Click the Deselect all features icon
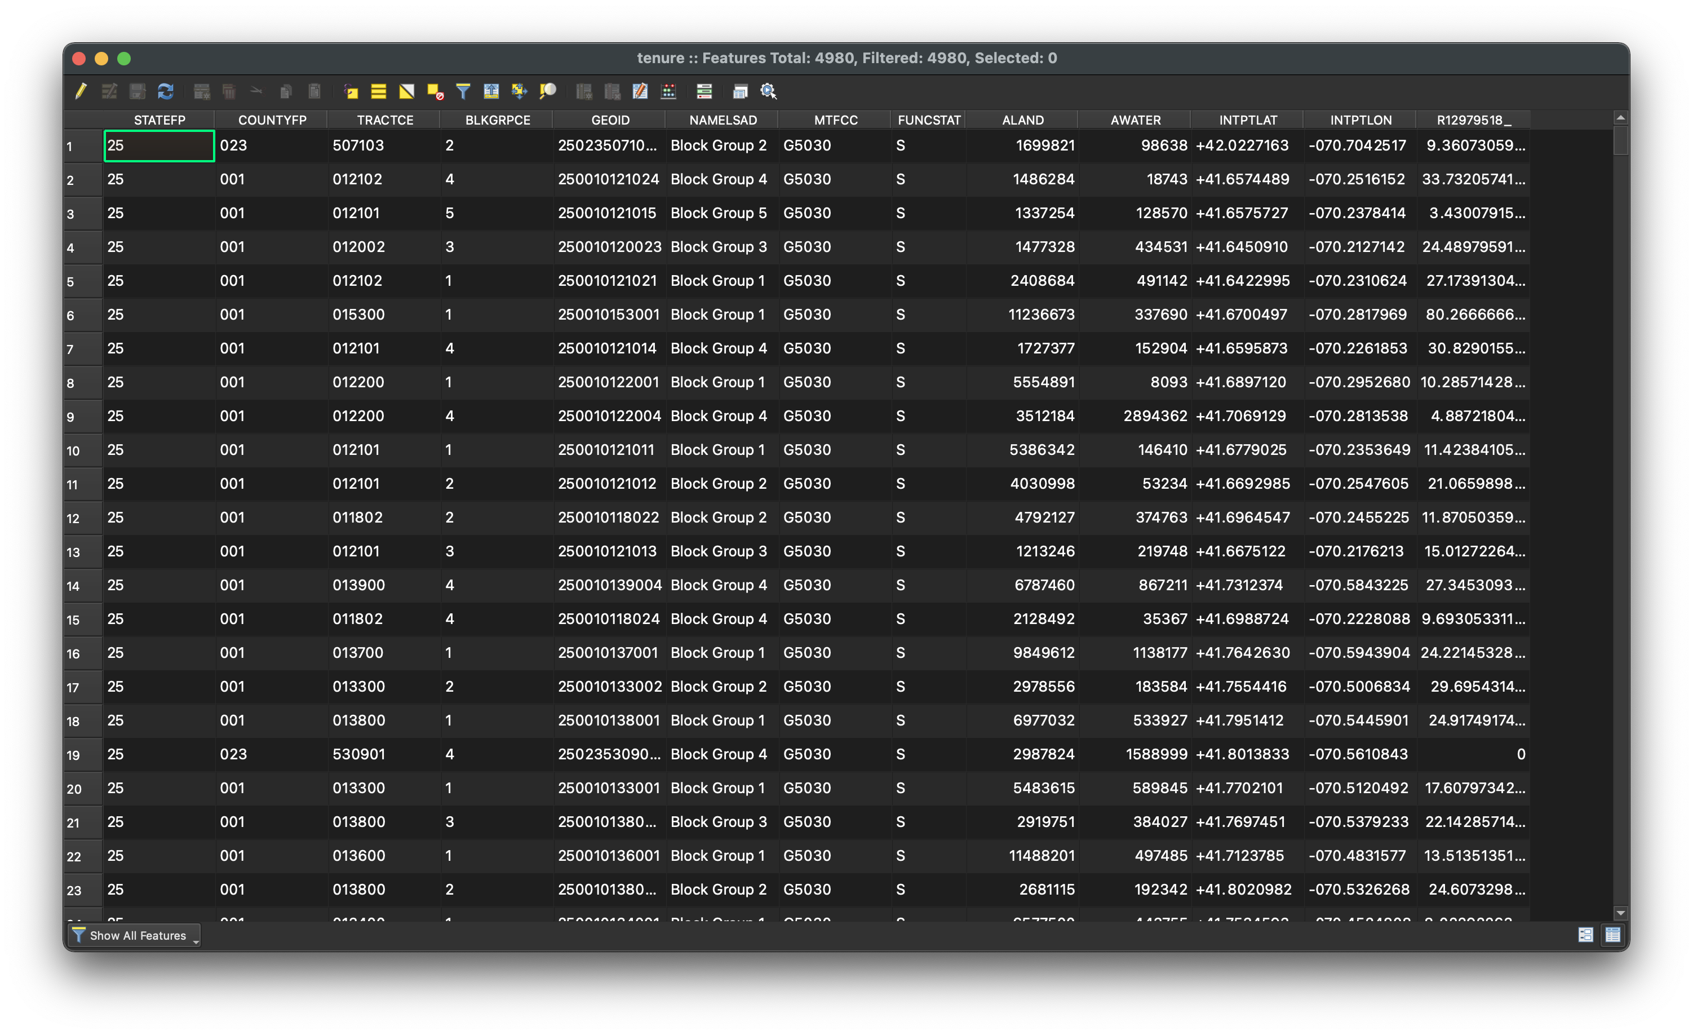The width and height of the screenshot is (1693, 1035). [x=435, y=91]
